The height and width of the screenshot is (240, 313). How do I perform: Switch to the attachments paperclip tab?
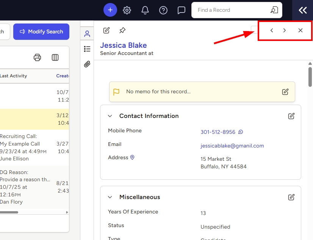[87, 64]
